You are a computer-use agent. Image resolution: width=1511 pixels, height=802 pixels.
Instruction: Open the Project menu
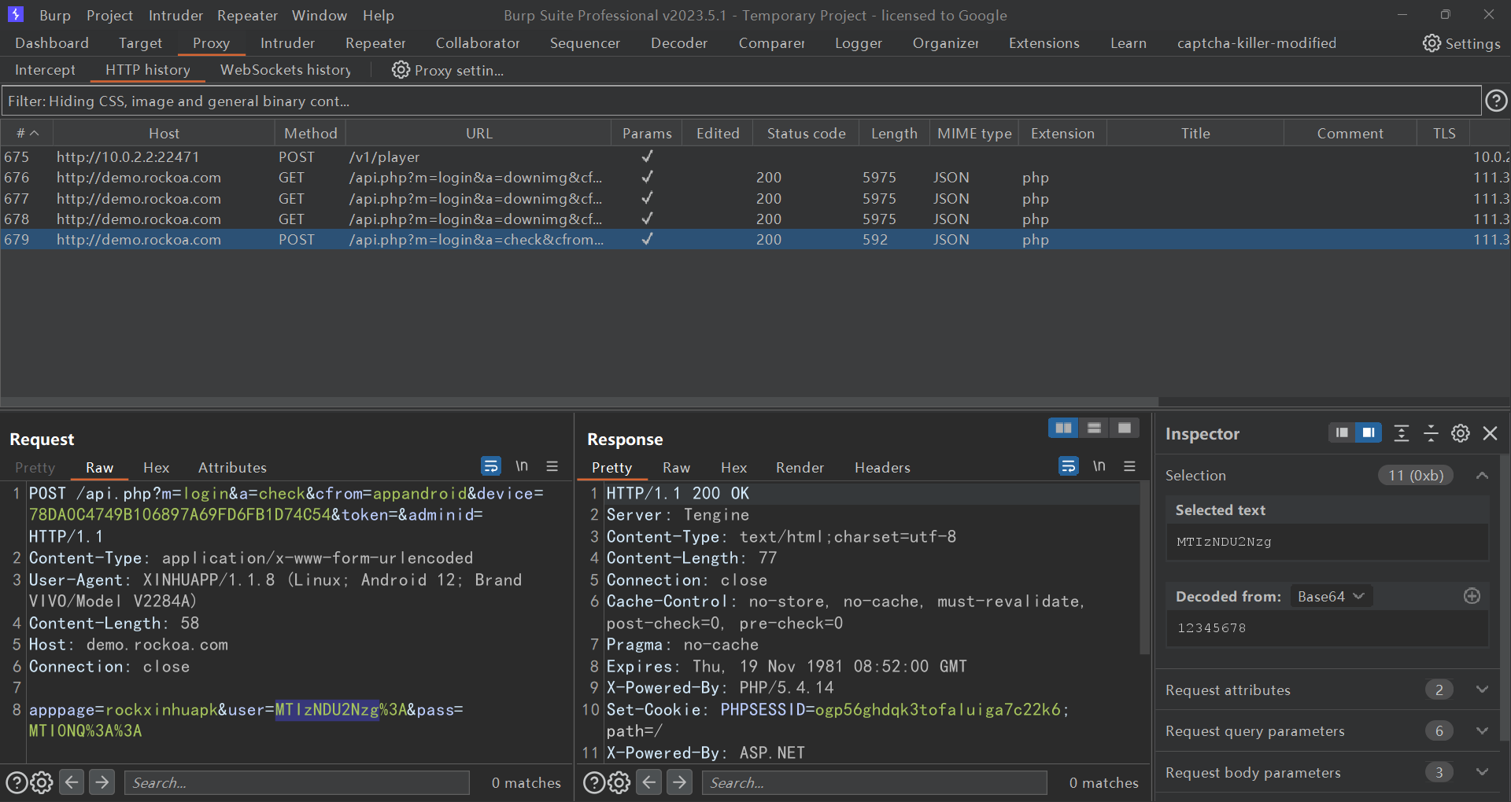point(109,15)
